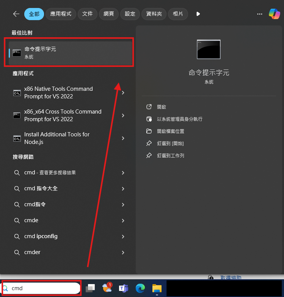284x297 pixels.
Task: Choose 開啟檔案位置
Action: click(x=171, y=131)
